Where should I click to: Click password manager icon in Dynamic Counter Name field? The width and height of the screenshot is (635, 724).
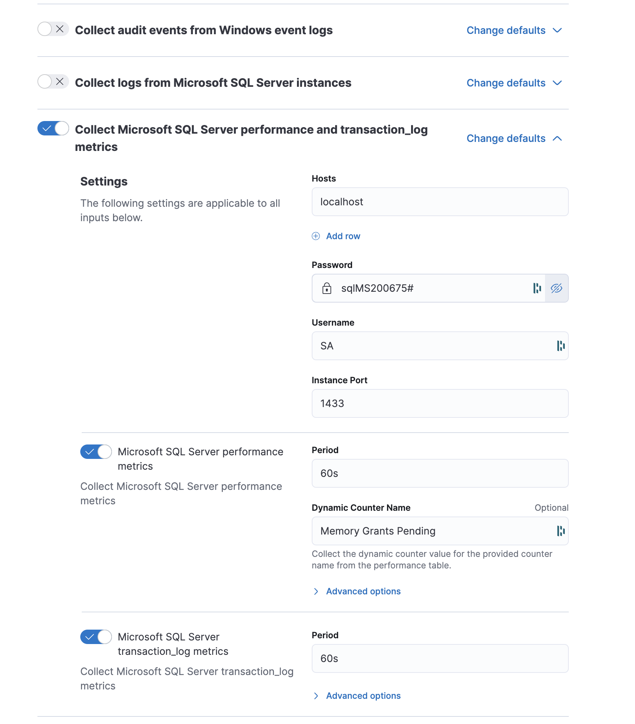pos(560,531)
